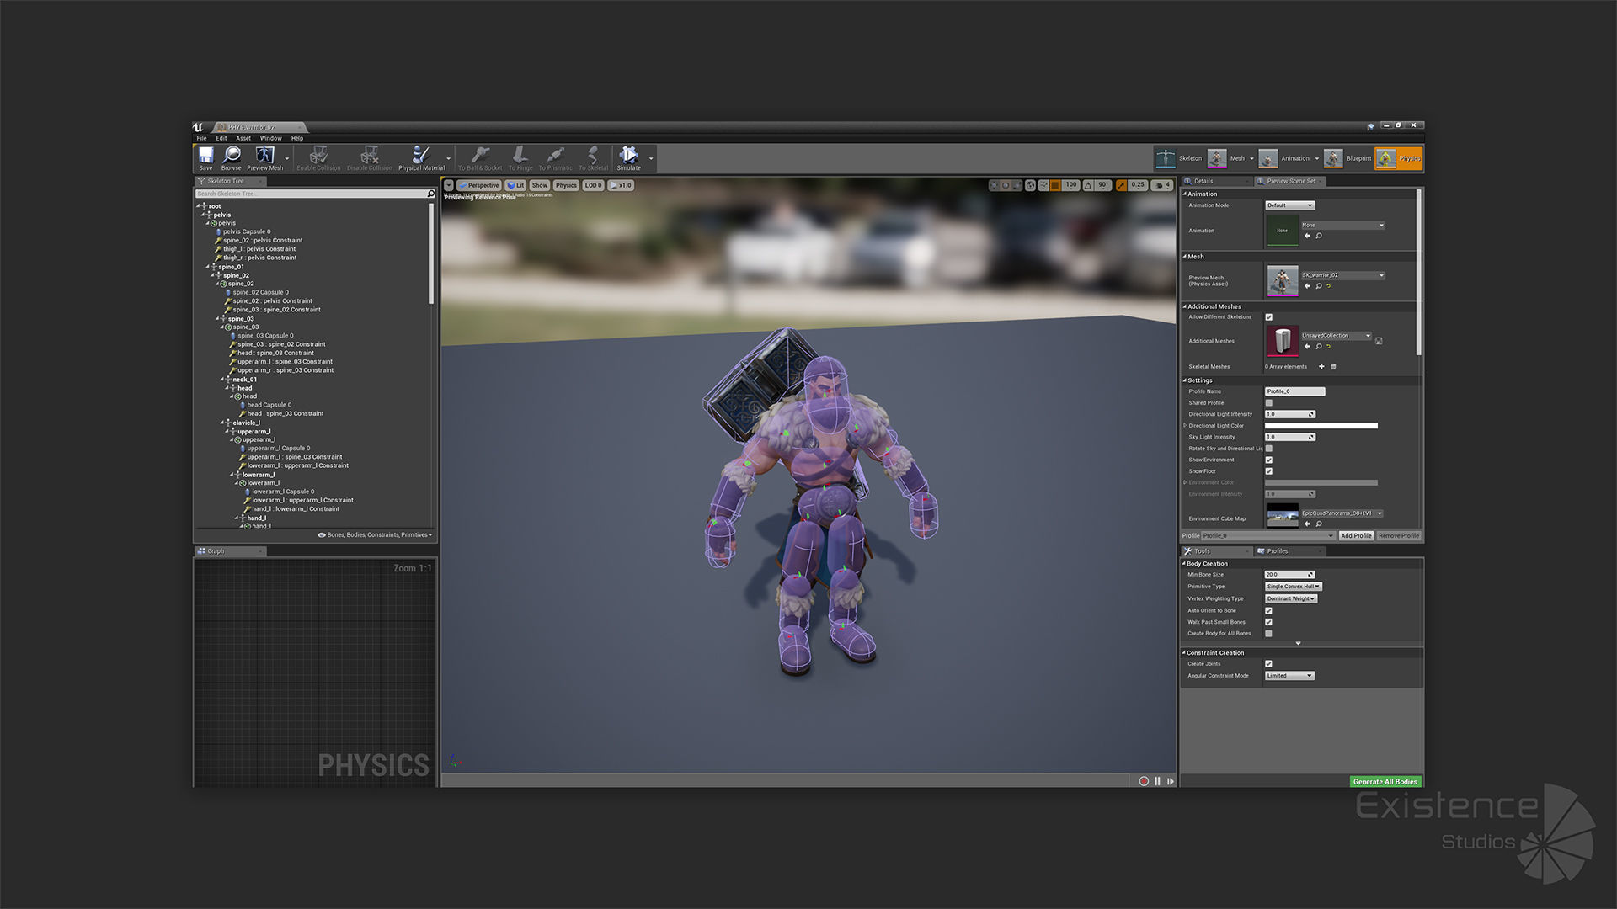The image size is (1617, 909).
Task: Click the Preview Mesh toolbar icon
Action: pos(264,156)
